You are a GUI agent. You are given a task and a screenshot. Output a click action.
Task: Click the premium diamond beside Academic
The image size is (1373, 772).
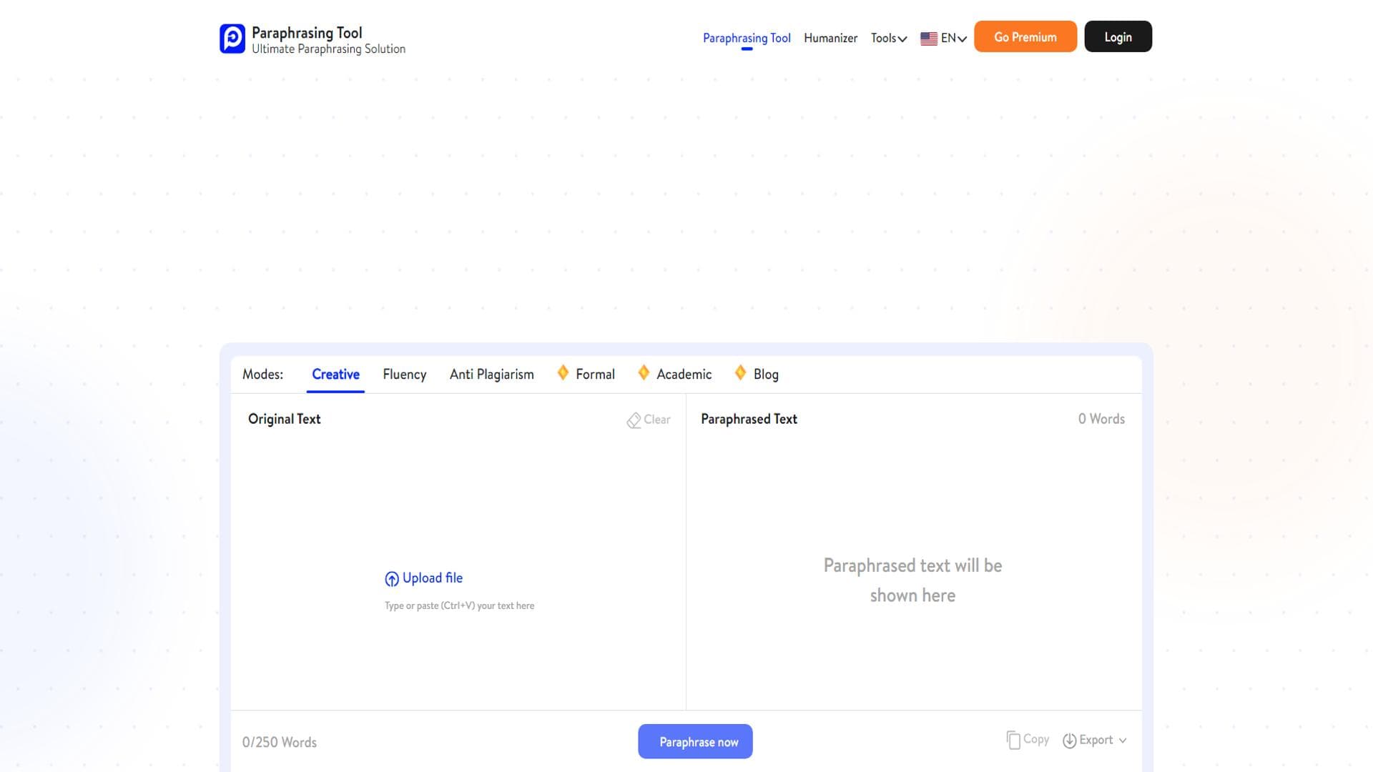pos(644,372)
